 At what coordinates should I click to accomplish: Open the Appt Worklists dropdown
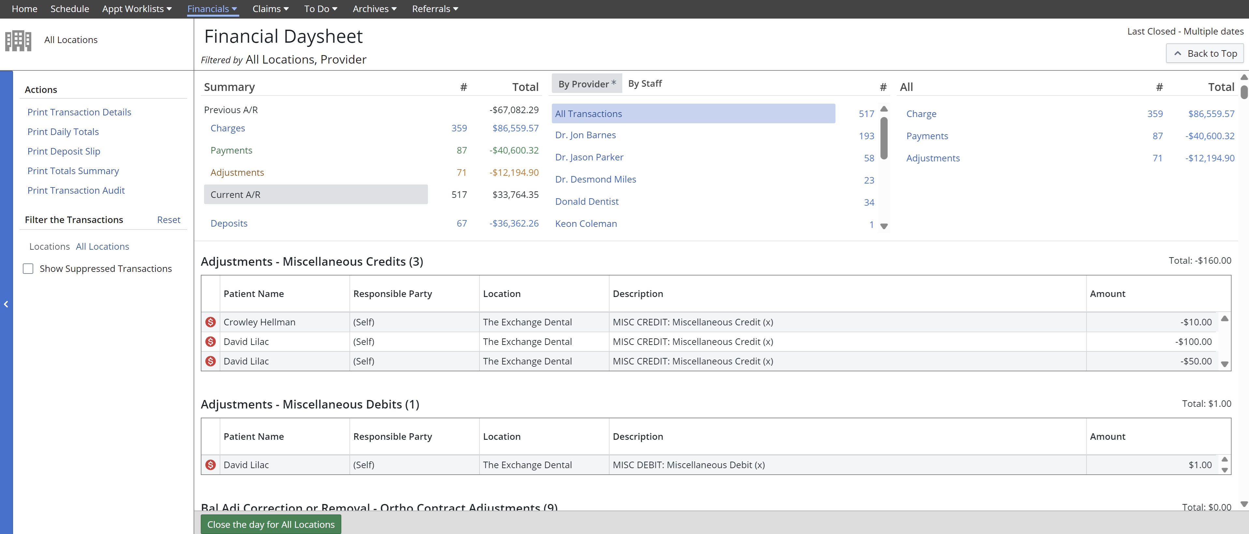[x=137, y=9]
